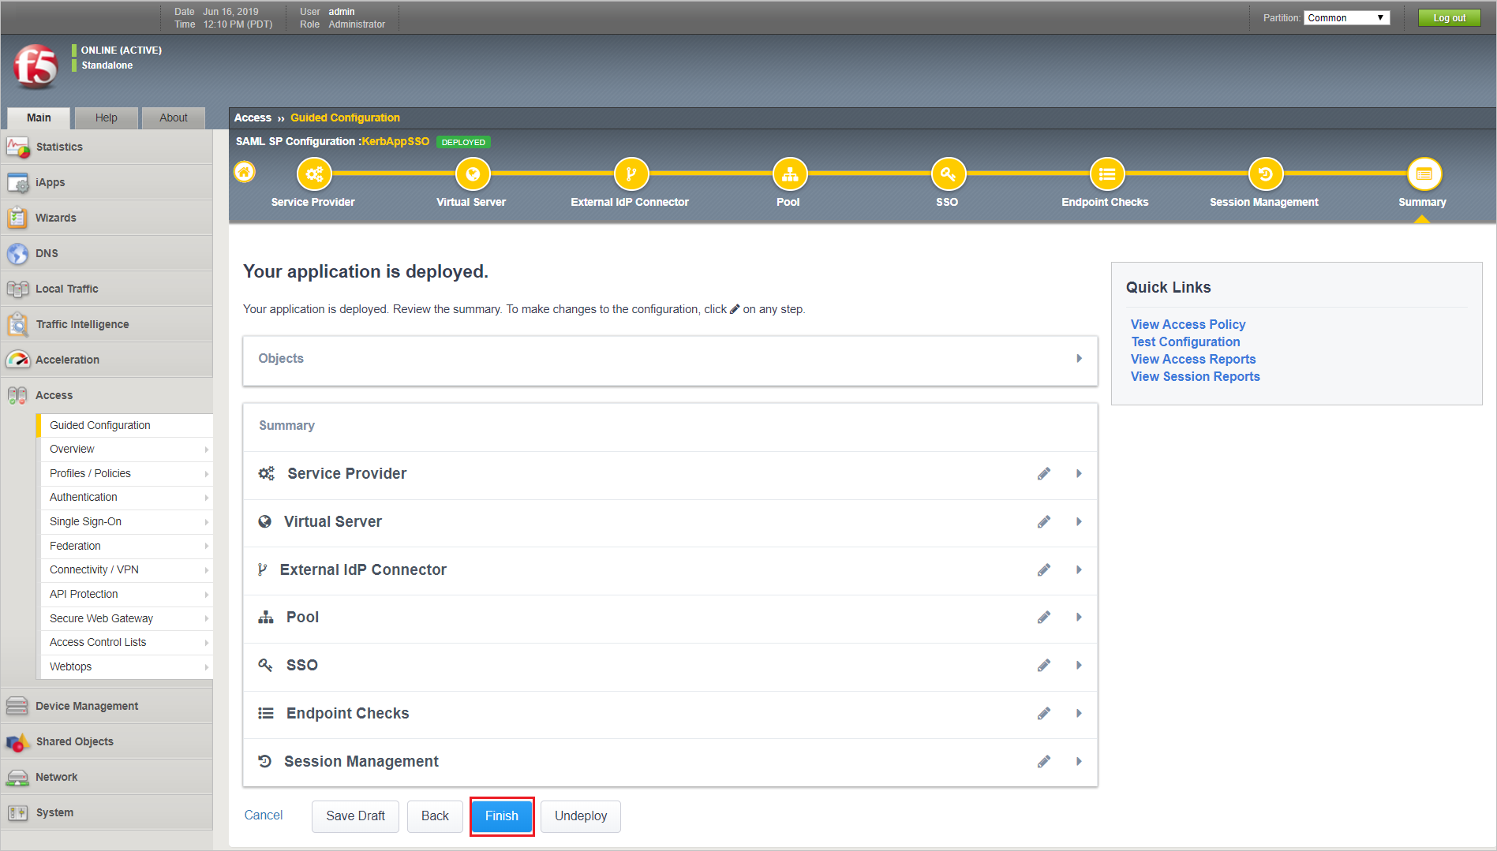Open Profiles / Policies submenu
This screenshot has height=851, width=1497.
coord(126,473)
